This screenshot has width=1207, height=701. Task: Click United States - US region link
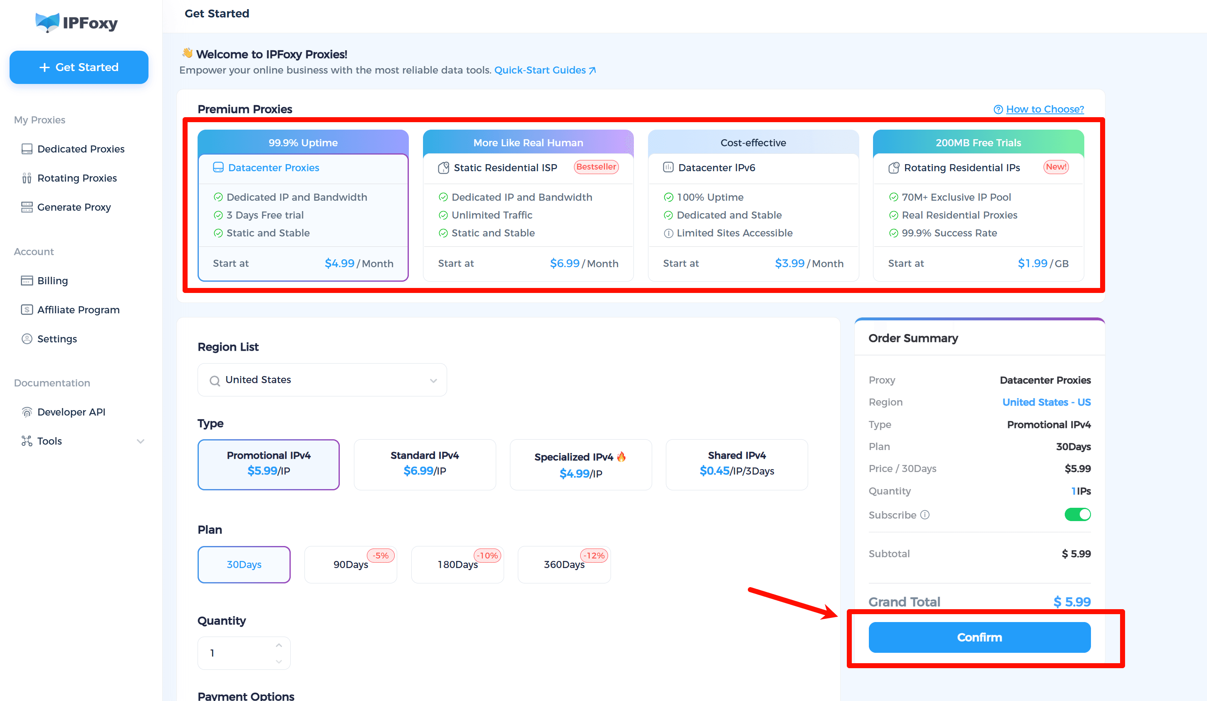[1046, 402]
